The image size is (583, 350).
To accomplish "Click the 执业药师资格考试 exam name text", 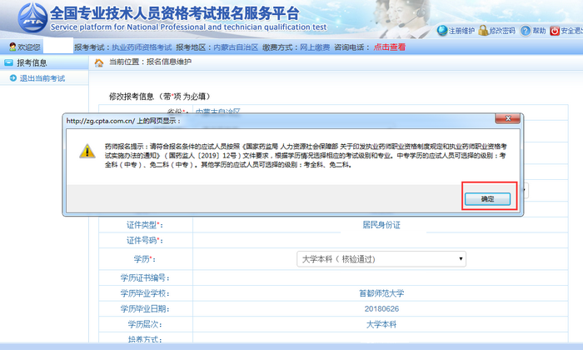I will (142, 47).
